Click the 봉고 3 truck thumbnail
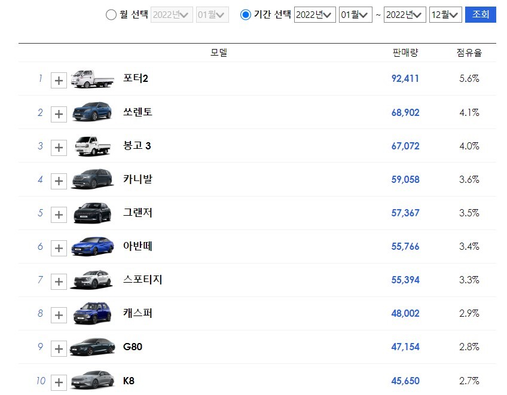Viewport: 507px width, 395px height. 93,146
